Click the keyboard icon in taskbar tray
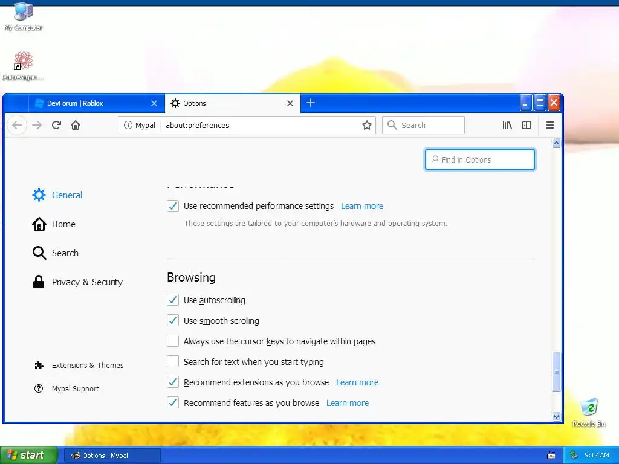Image resolution: width=619 pixels, height=464 pixels. 551,456
